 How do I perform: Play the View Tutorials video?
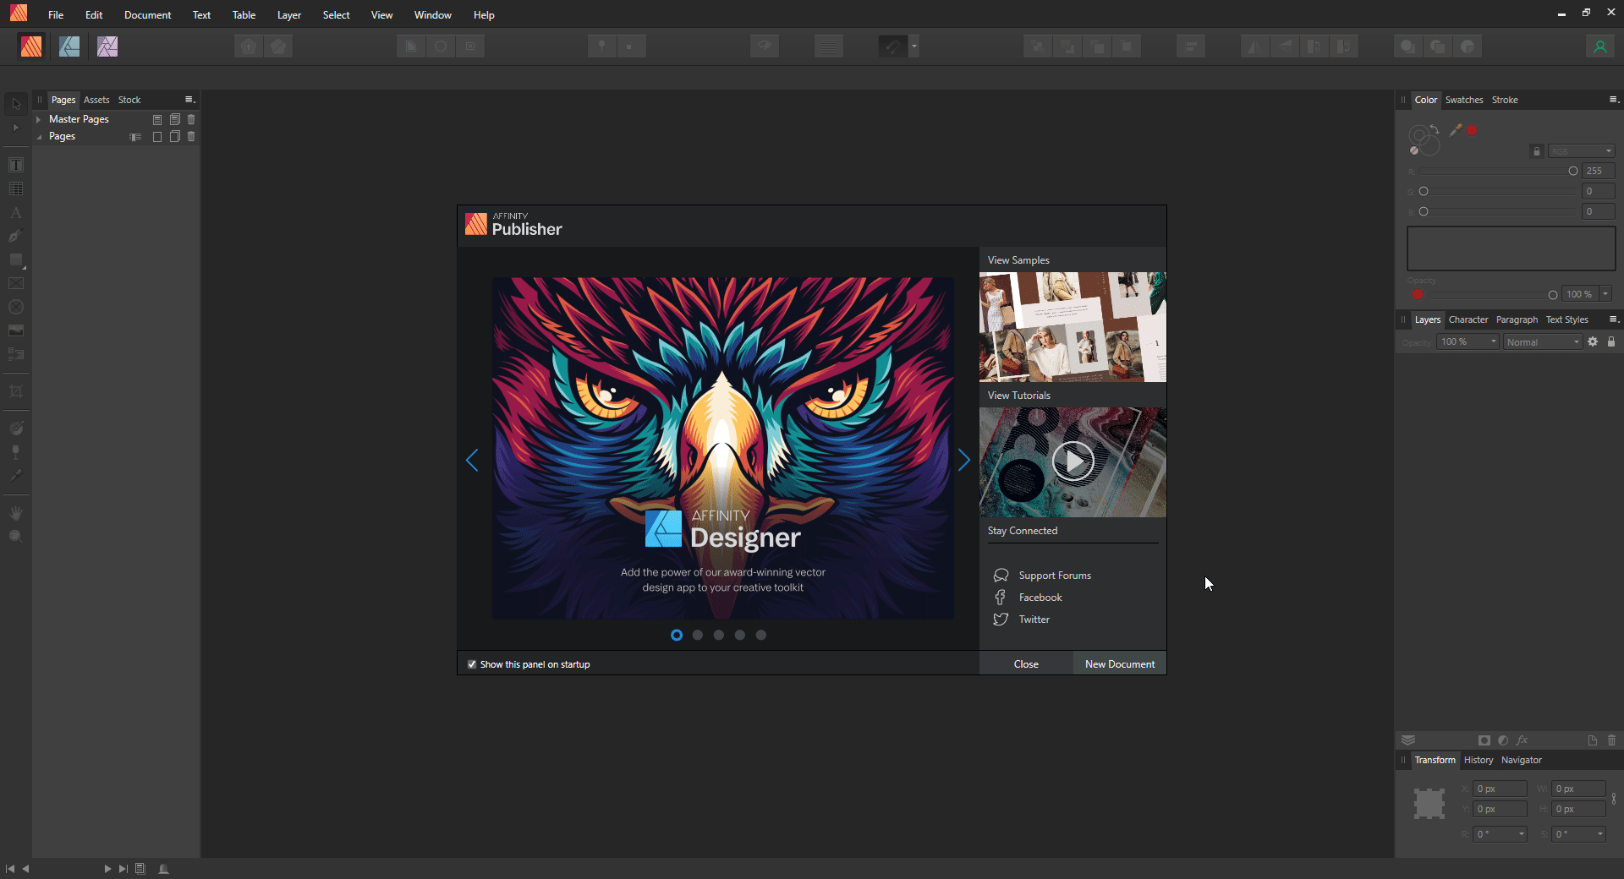coord(1073,461)
